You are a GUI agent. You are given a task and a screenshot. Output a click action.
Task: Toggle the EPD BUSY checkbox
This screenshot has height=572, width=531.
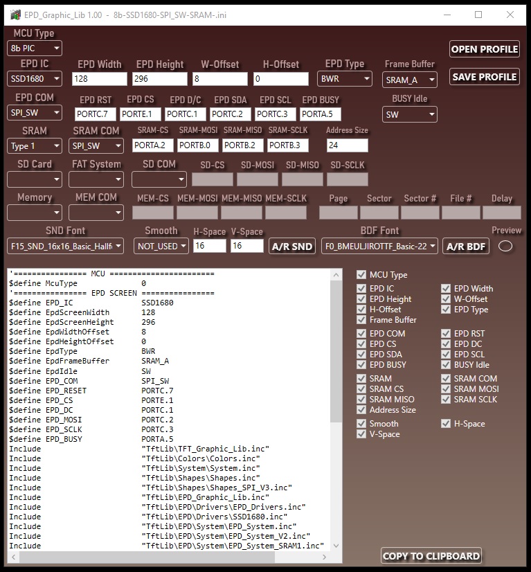coord(361,364)
